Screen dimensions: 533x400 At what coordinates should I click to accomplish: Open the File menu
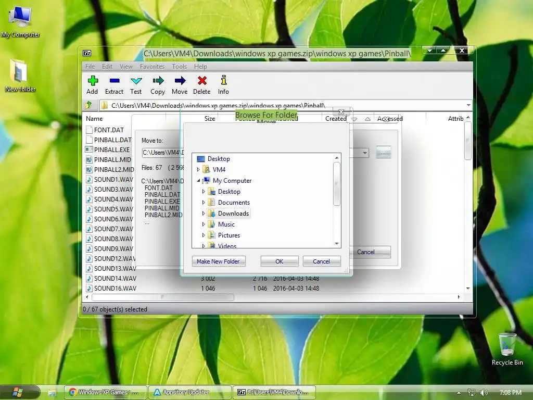tap(90, 66)
